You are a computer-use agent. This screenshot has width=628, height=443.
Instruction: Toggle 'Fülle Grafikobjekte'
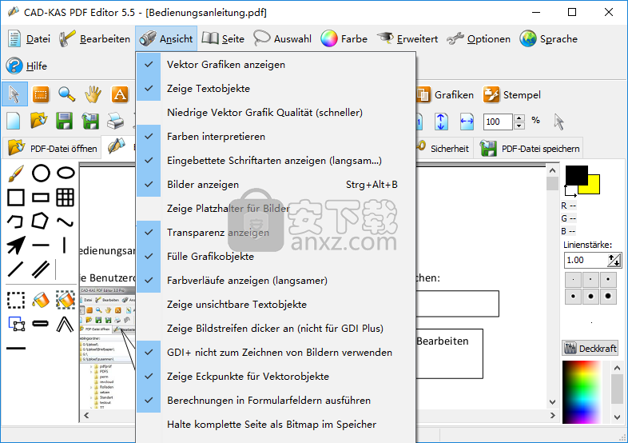click(x=276, y=257)
